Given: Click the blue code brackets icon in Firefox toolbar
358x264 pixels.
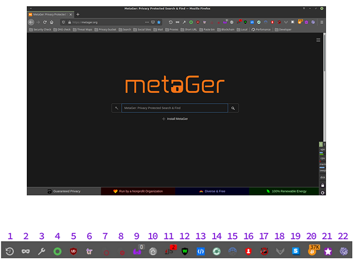Looking at the screenshot, I should [252, 22].
